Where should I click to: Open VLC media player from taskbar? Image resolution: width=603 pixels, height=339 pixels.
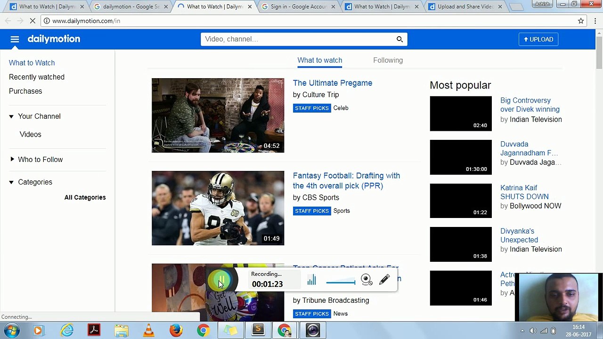click(x=149, y=331)
